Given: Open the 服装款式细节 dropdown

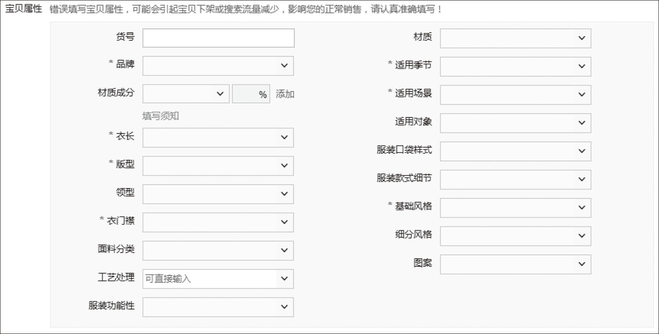Looking at the screenshot, I should coord(515,179).
